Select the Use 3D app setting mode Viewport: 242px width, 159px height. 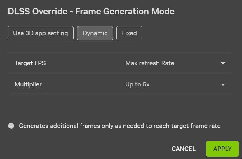pyautogui.click(x=41, y=33)
